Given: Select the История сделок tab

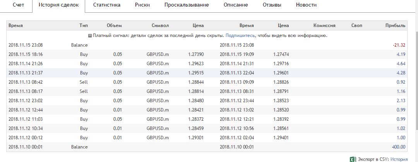Looking at the screenshot, I should (x=59, y=5).
